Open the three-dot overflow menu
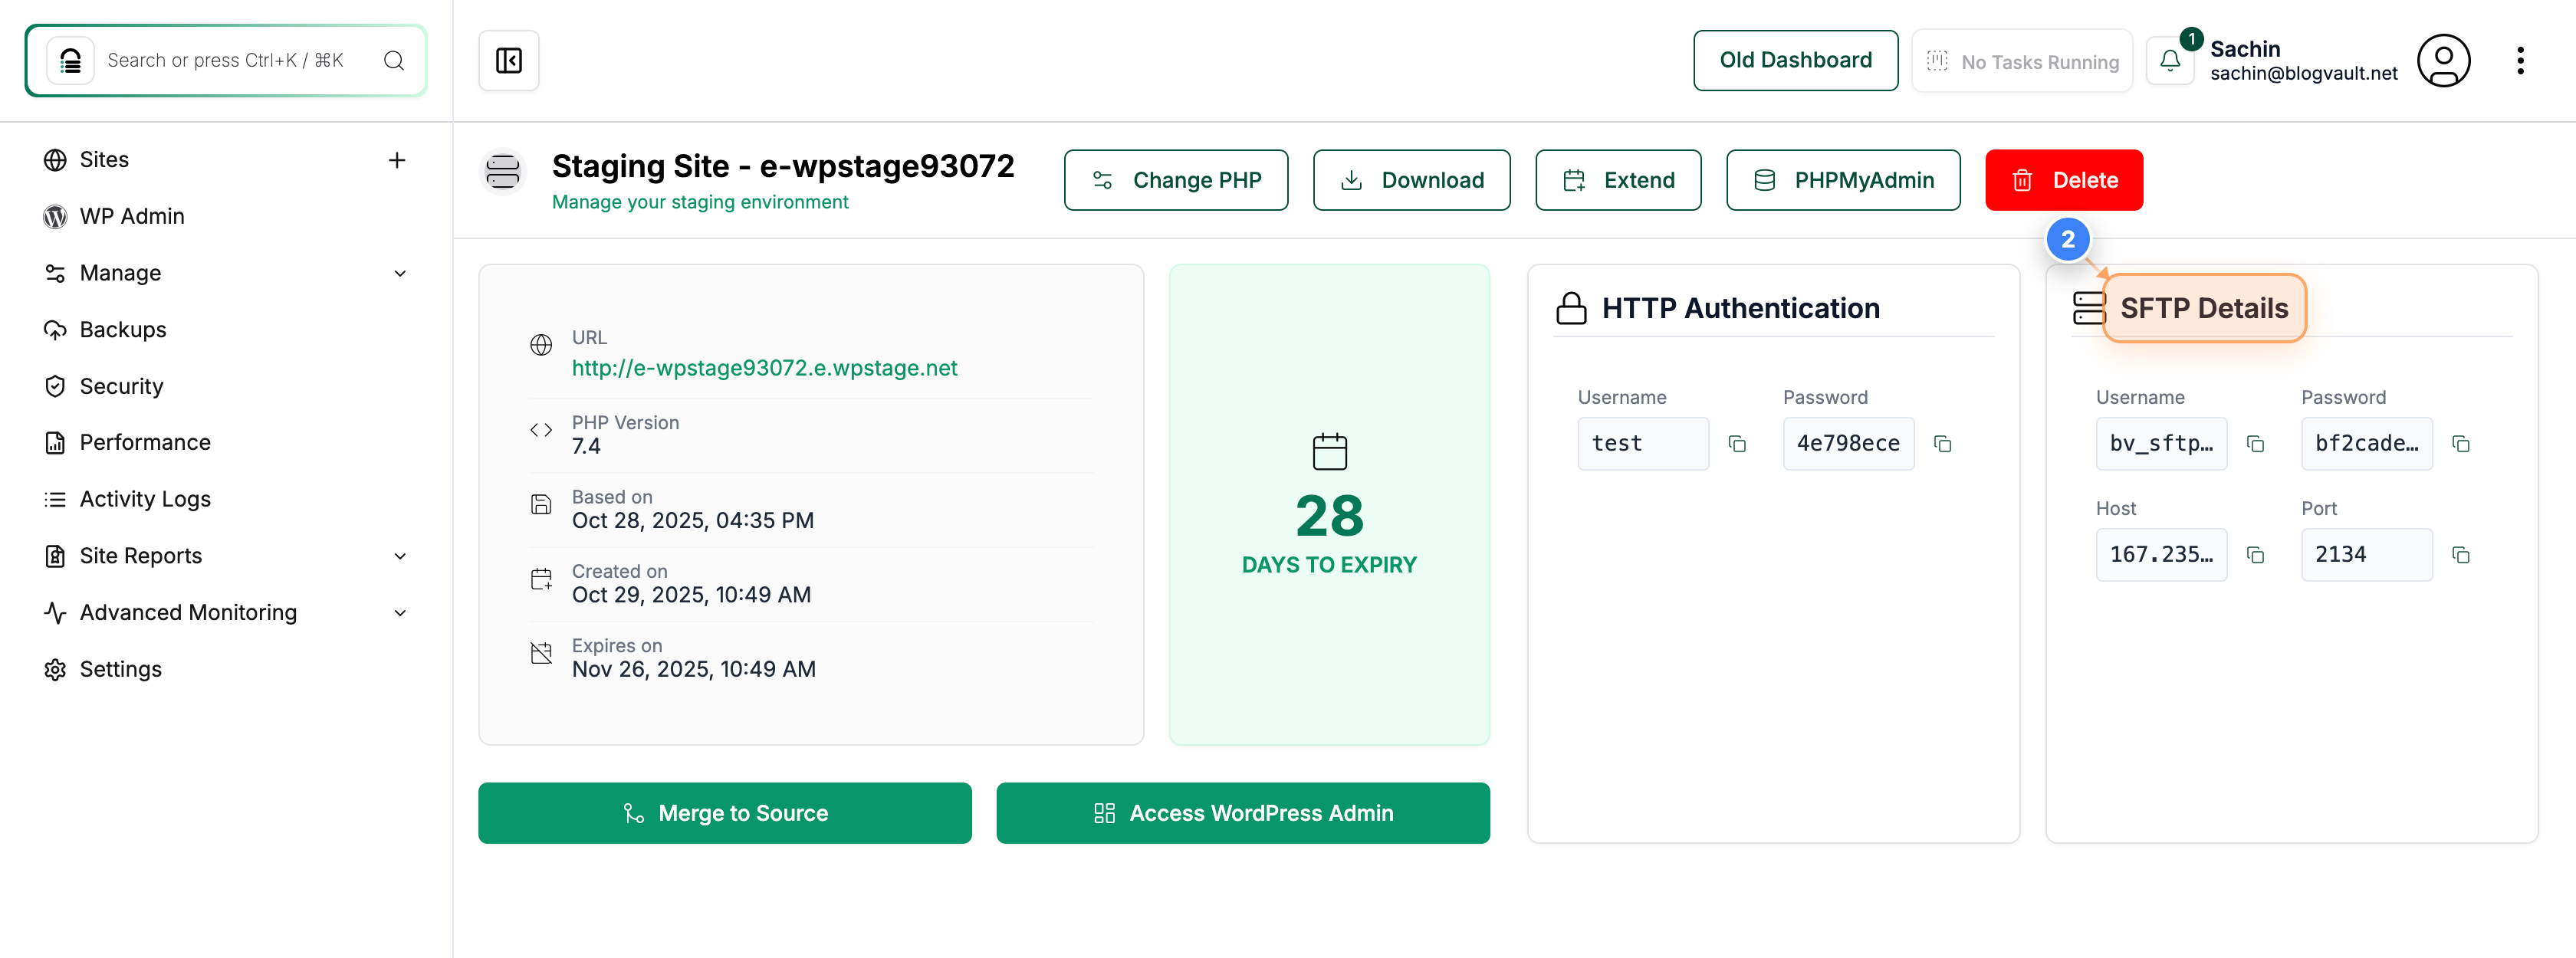The image size is (2576, 958). point(2521,61)
